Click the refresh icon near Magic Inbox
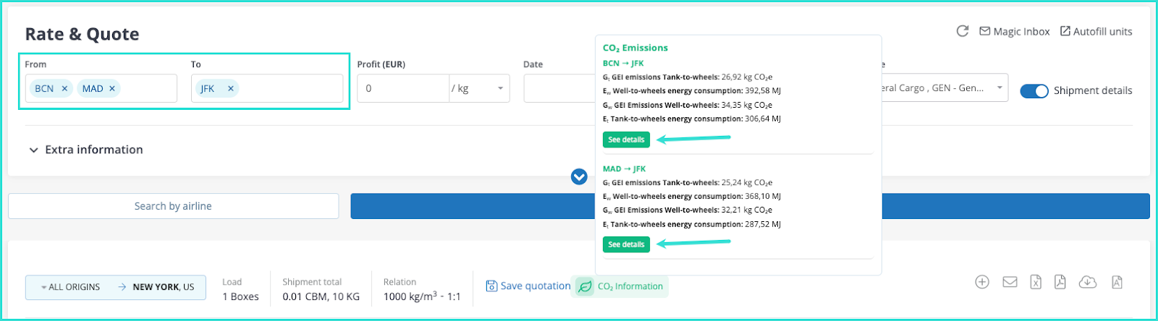Viewport: 1158px width, 321px height. [962, 31]
